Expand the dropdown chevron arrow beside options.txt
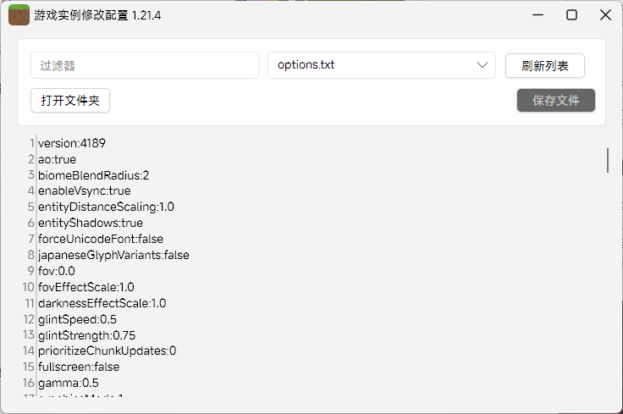This screenshot has width=623, height=414. [482, 65]
